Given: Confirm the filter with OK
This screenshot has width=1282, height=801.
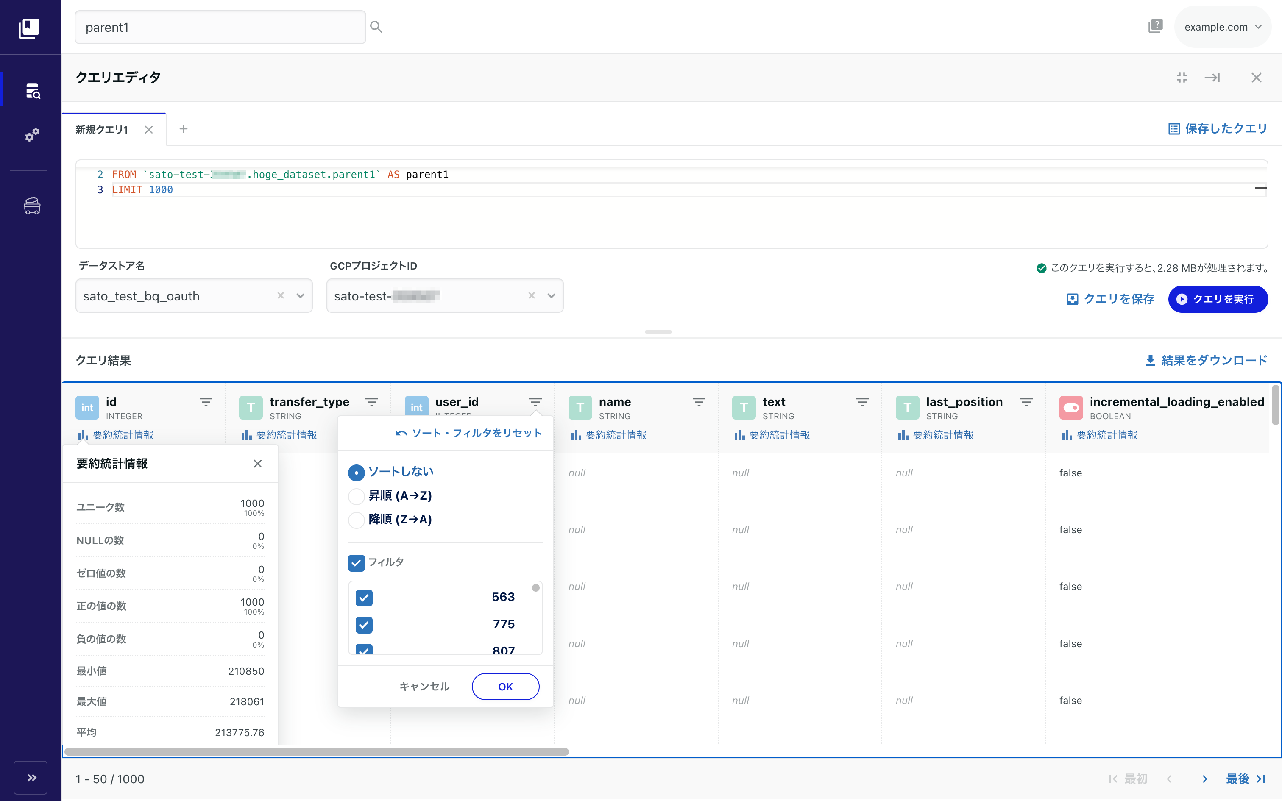Looking at the screenshot, I should coord(505,687).
